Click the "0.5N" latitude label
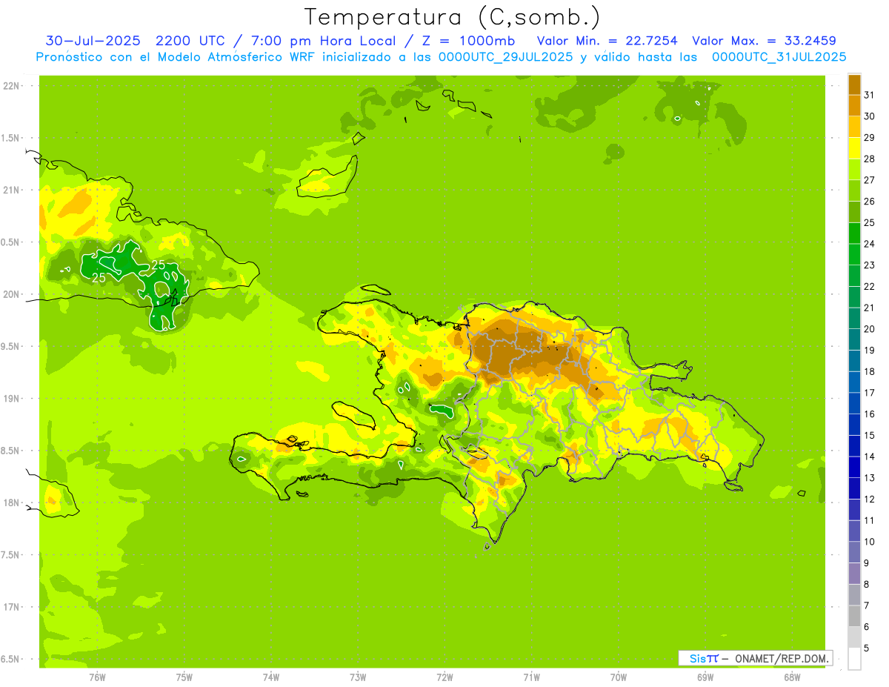 pyautogui.click(x=10, y=242)
